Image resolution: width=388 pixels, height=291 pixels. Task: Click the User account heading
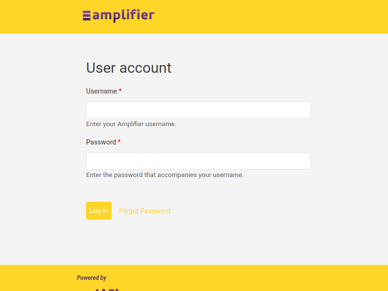pos(129,68)
